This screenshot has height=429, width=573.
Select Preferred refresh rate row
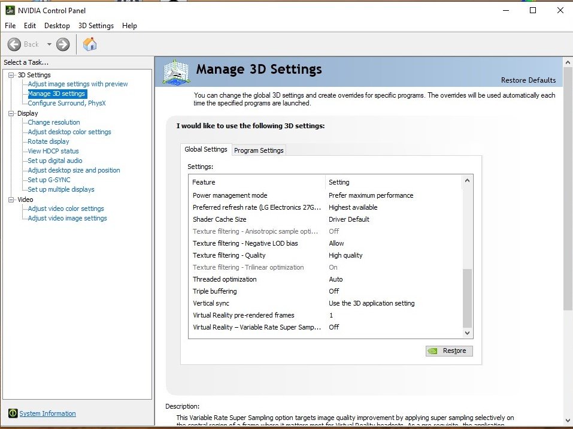pos(326,207)
